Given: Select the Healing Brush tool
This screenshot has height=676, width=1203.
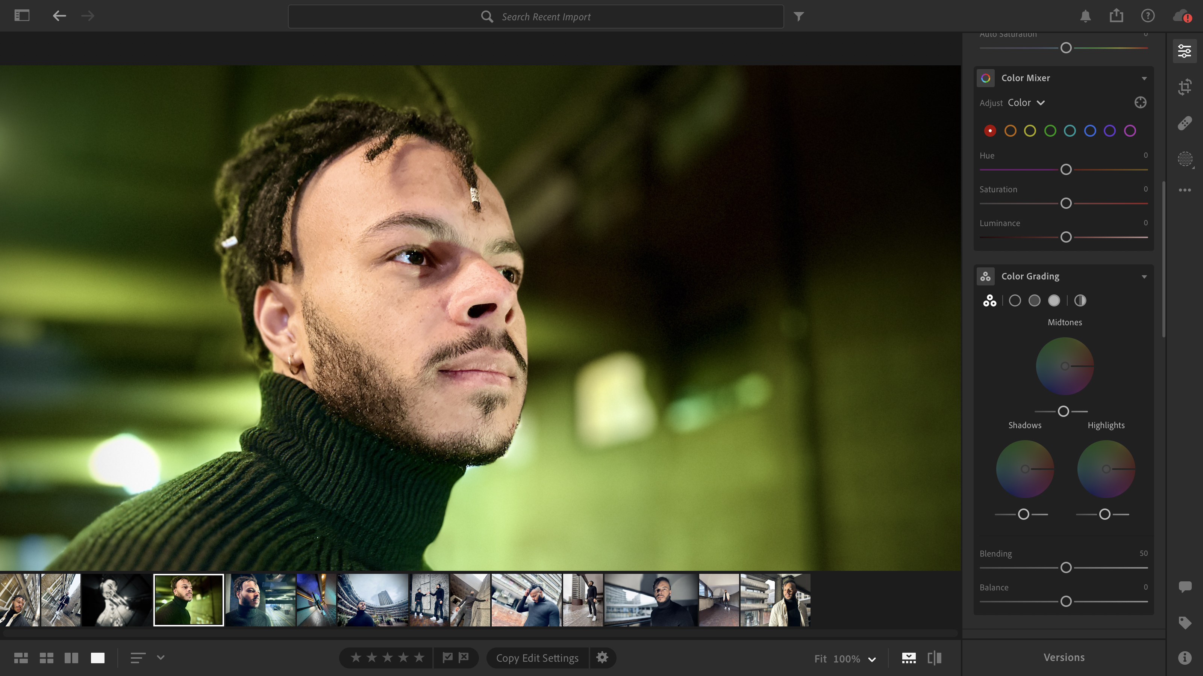Looking at the screenshot, I should (1184, 123).
